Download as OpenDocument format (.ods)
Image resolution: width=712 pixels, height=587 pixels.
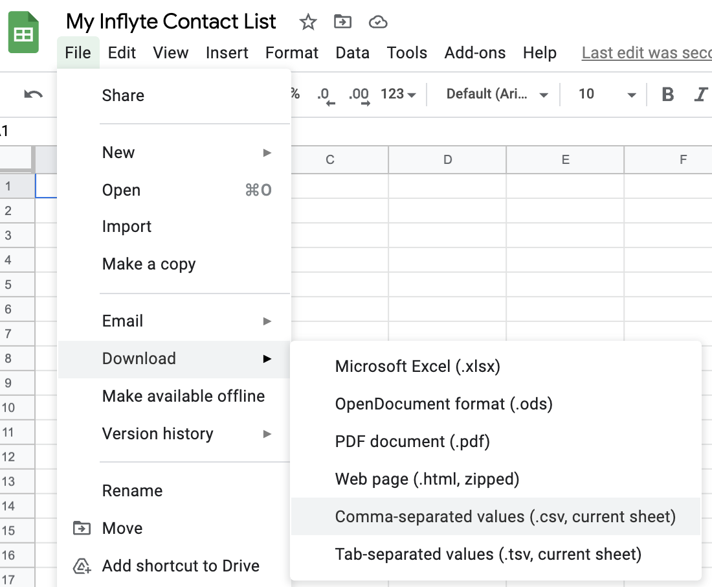[x=496, y=404]
